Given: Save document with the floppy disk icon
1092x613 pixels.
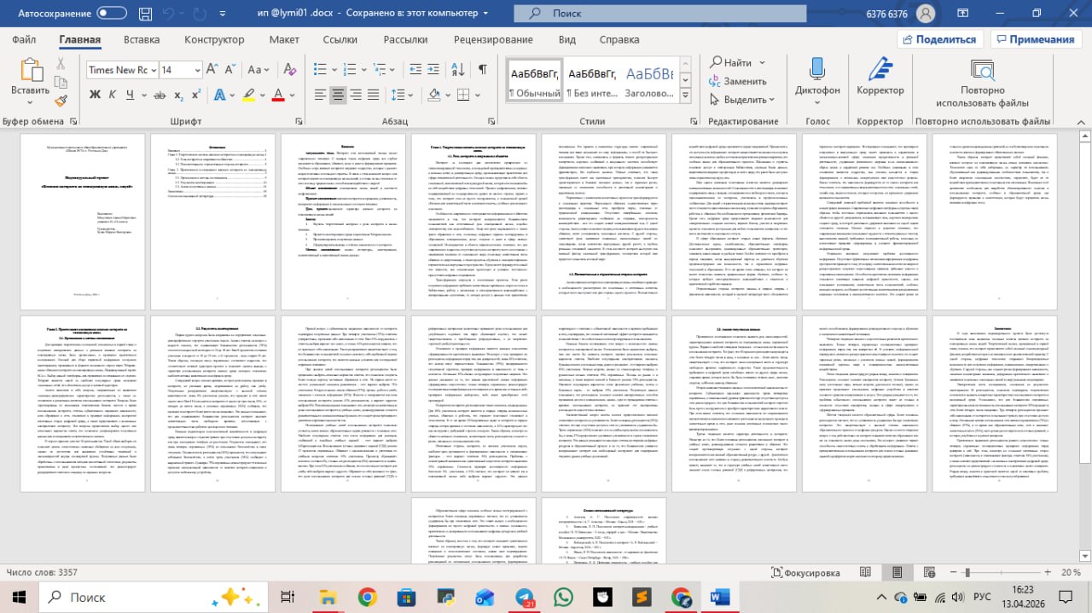Looking at the screenshot, I should (147, 14).
